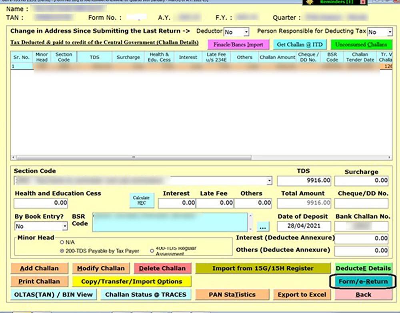Click Get Challan @ ITD

(300, 44)
